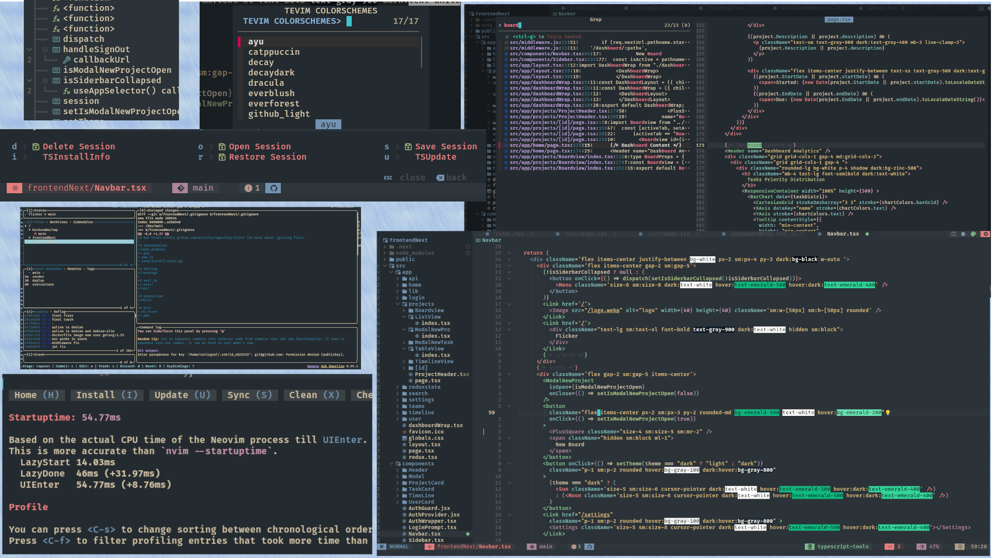Click the red close-all icon in the tabline
Image resolution: width=993 pixels, height=558 pixels.
pos(985,234)
